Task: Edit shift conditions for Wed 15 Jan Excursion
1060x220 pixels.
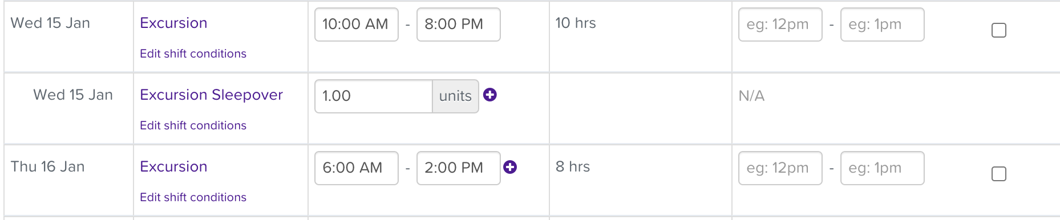Action: pos(193,54)
